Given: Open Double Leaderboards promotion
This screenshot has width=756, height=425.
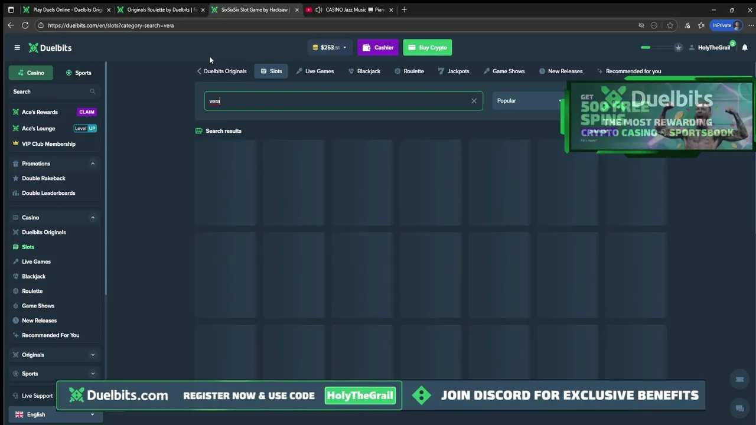Looking at the screenshot, I should click(48, 193).
